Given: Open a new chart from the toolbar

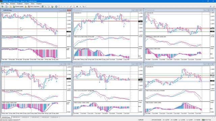Looking at the screenshot, I should (2, 6).
